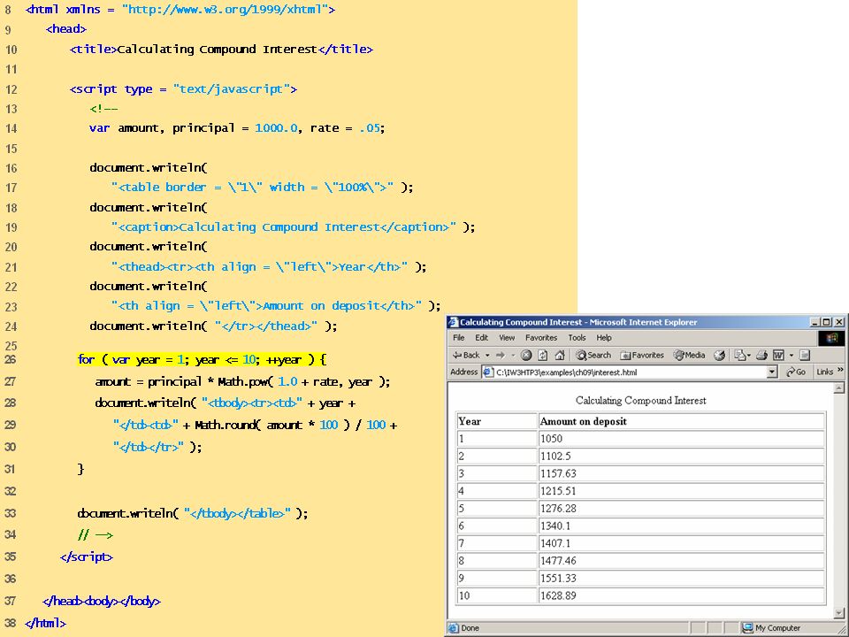Click the Windows flag throbber logo
This screenshot has width=849, height=637.
click(x=831, y=338)
